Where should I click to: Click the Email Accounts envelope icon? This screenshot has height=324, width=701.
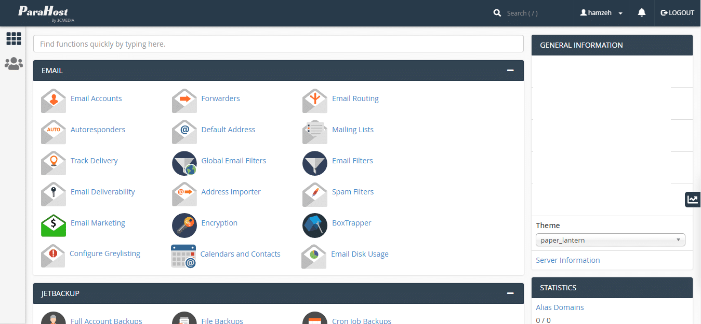(54, 101)
